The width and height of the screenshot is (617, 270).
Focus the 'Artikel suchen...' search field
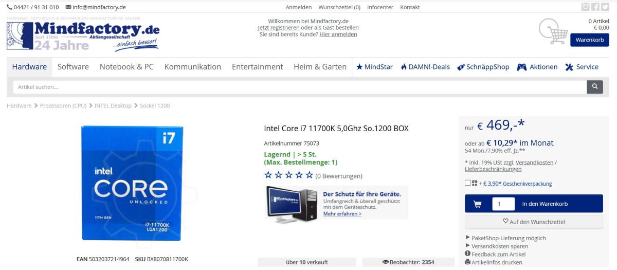300,87
